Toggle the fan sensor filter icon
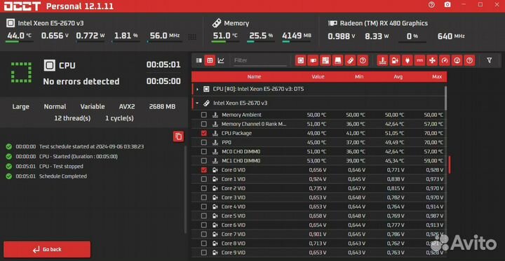 (x=432, y=60)
